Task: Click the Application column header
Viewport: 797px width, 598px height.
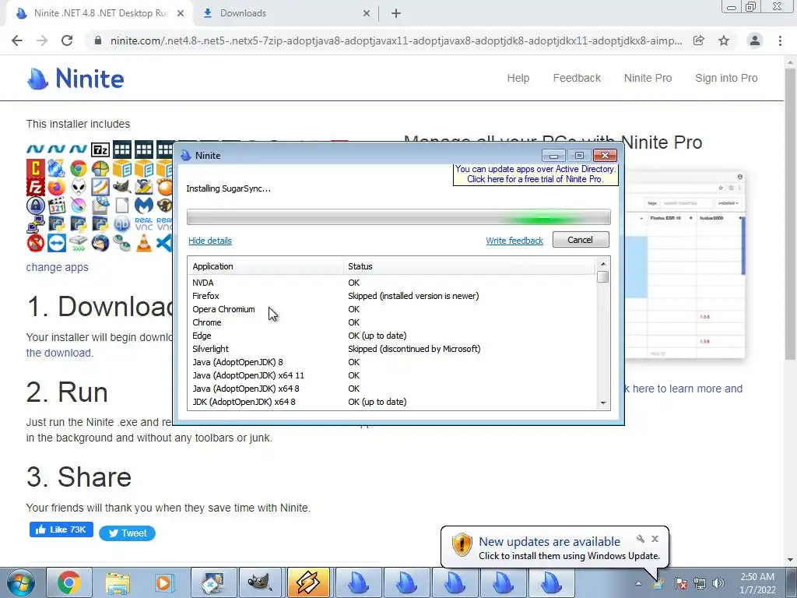Action: coord(265,266)
